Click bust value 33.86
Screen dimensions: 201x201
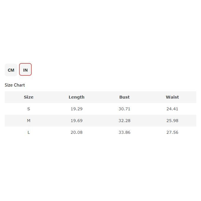124,132
